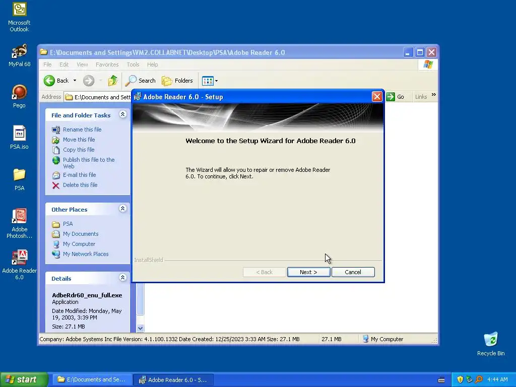Select the PSA folder on desktop
The image size is (516, 387).
(x=19, y=179)
